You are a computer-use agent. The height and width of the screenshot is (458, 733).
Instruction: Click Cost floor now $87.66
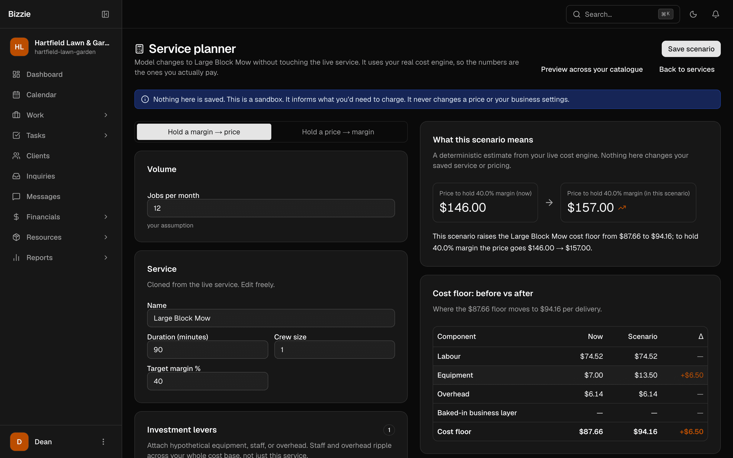(591, 432)
